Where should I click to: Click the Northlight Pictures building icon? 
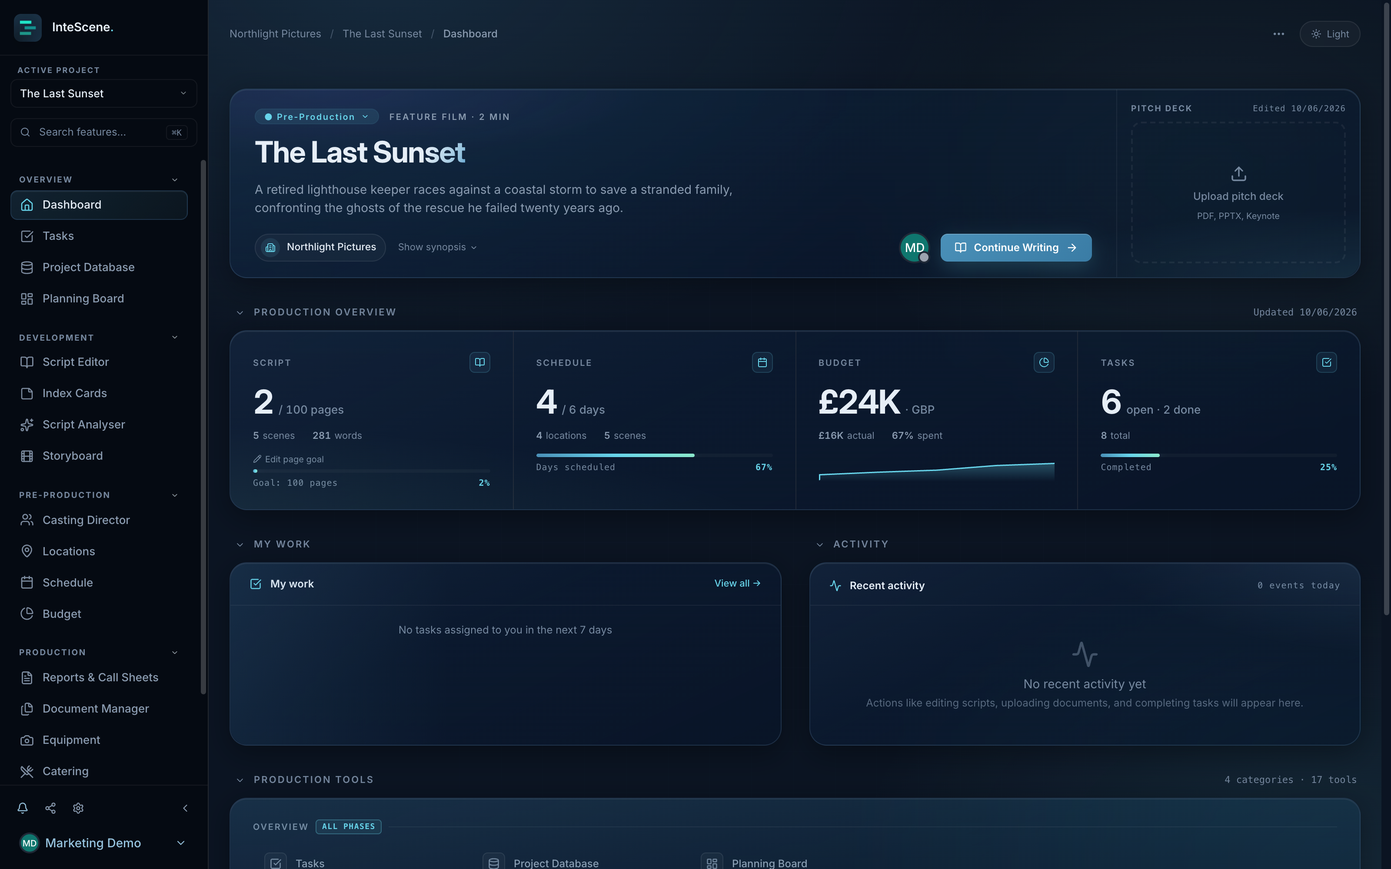point(270,248)
